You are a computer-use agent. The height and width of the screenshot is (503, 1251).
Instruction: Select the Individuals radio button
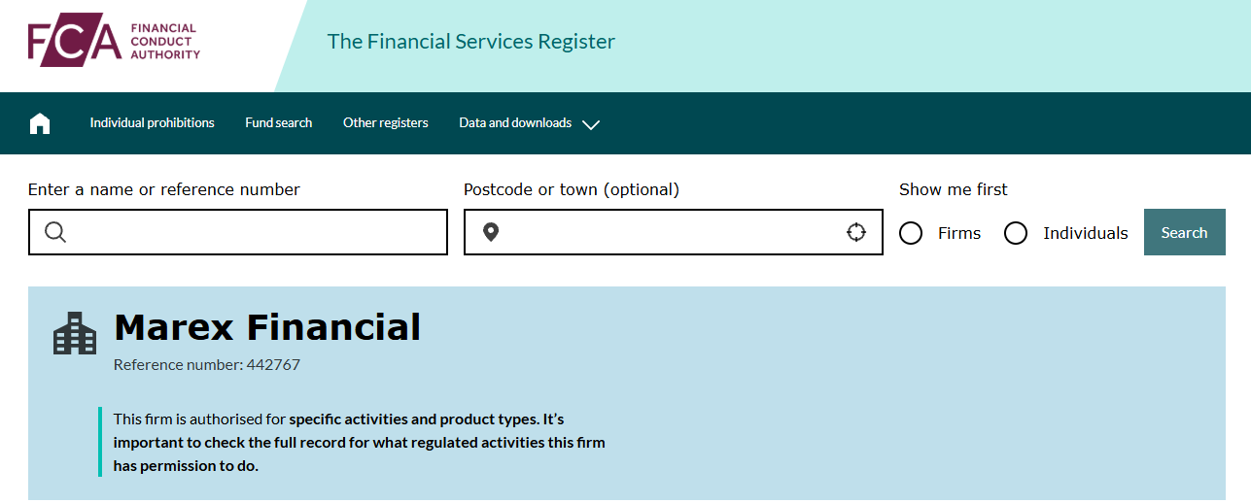coord(1016,233)
